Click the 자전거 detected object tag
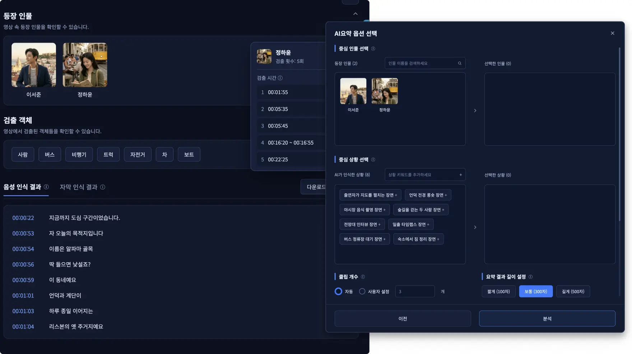The width and height of the screenshot is (632, 354). click(138, 154)
